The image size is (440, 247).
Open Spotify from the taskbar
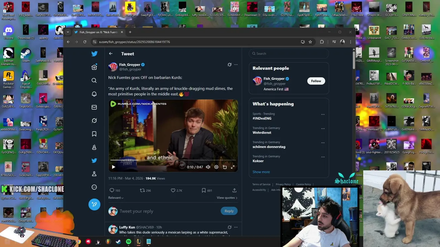(x=128, y=242)
